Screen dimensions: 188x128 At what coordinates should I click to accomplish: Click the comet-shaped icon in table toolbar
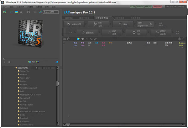click(91, 39)
